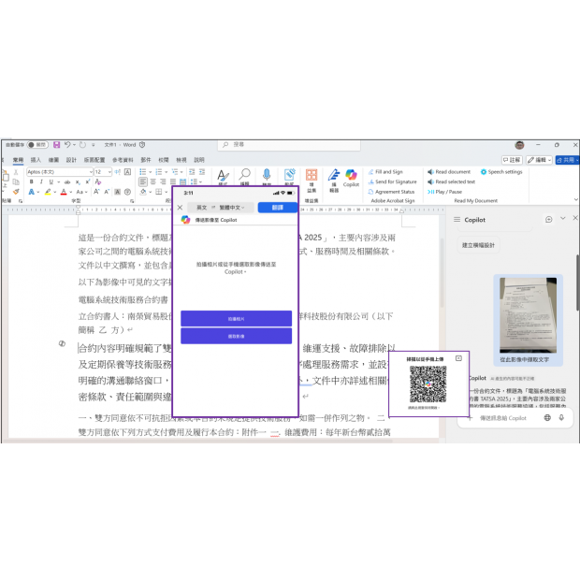Toggle italic formatting
Viewport: 580px width, 580px height.
coord(41,181)
